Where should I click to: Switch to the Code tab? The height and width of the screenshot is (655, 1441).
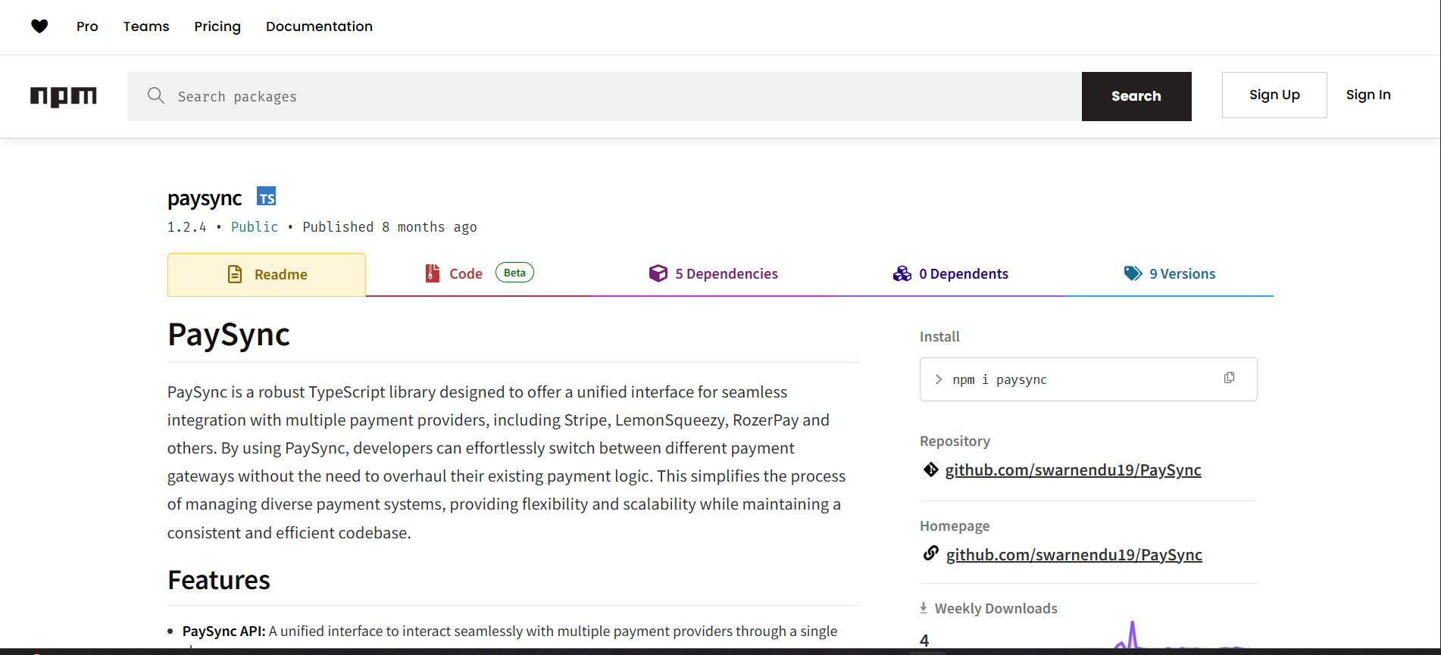point(480,273)
